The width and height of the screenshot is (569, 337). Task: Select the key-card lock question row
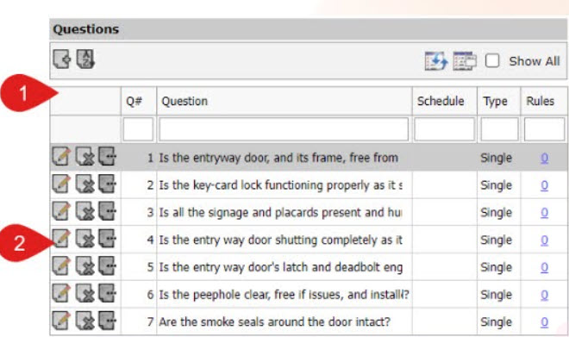(309, 185)
